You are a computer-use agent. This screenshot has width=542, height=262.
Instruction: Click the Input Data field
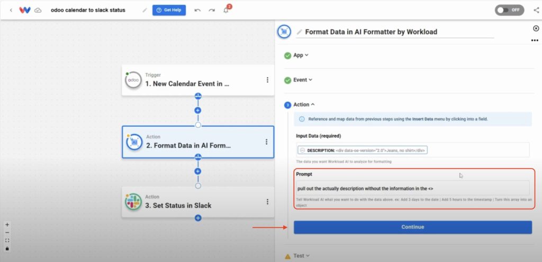[x=413, y=150]
